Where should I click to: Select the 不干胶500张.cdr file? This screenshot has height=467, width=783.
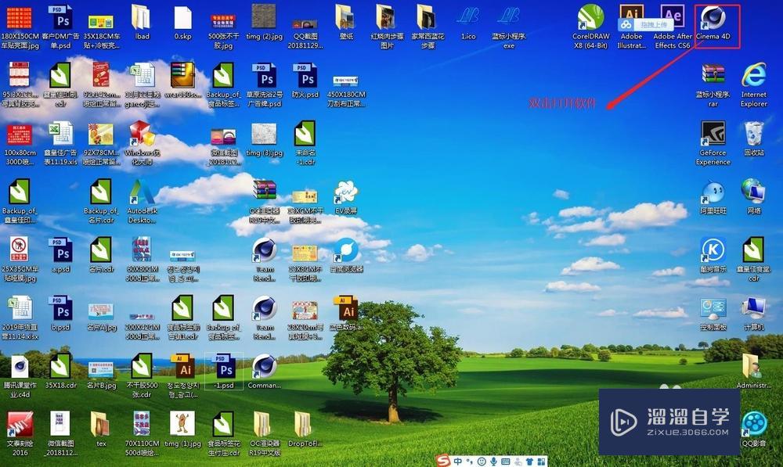[x=142, y=376]
